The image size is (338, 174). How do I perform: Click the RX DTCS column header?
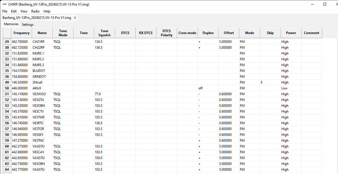pos(146,33)
